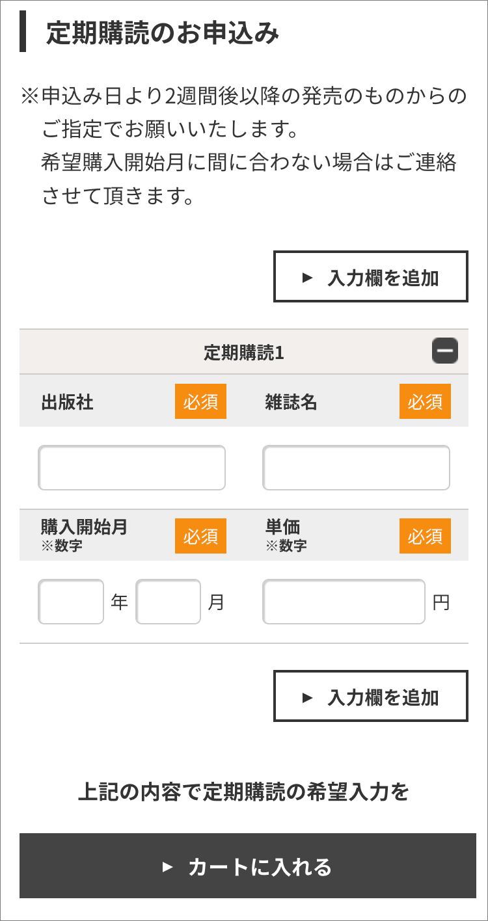Image resolution: width=488 pixels, height=921 pixels.
Task: Select the 単価 price input field
Action: click(344, 602)
